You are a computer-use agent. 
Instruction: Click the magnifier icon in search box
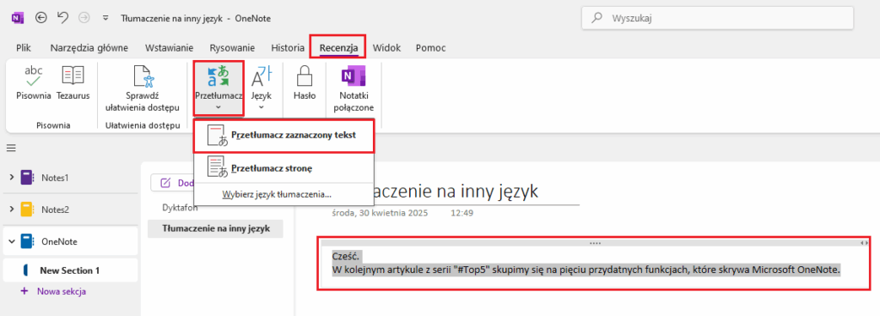tap(598, 18)
